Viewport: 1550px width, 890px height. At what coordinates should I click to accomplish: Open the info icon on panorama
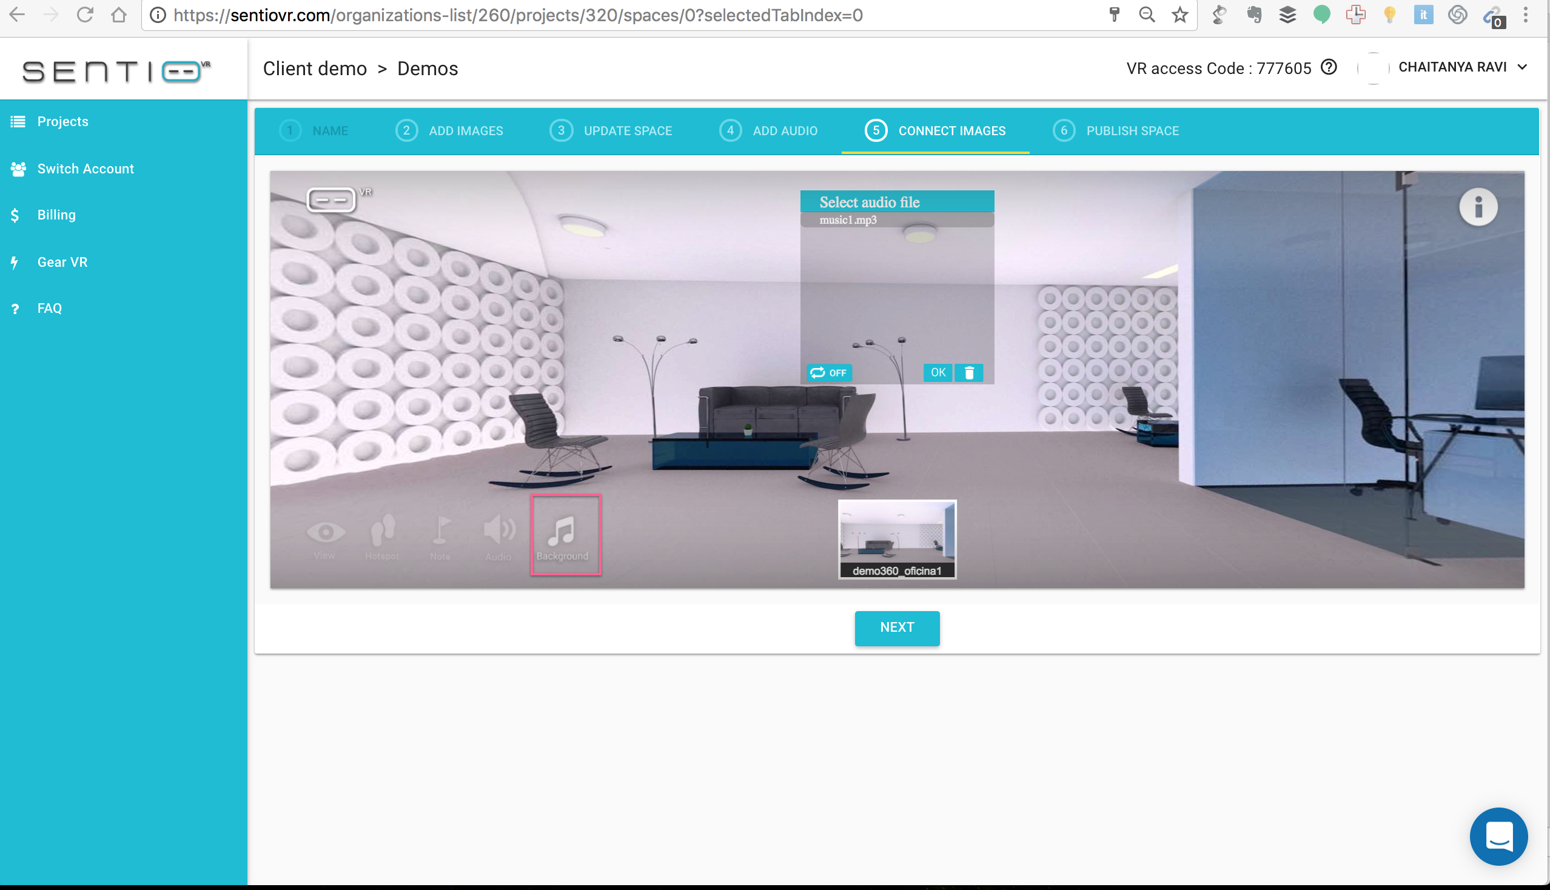click(1478, 207)
